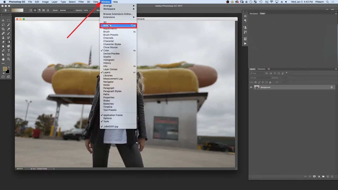
Task: Open the Layers panel options menu
Action: click(x=336, y=69)
